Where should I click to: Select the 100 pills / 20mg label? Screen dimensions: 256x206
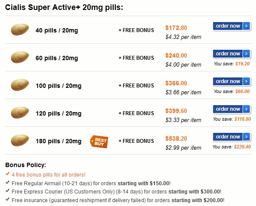(x=59, y=86)
